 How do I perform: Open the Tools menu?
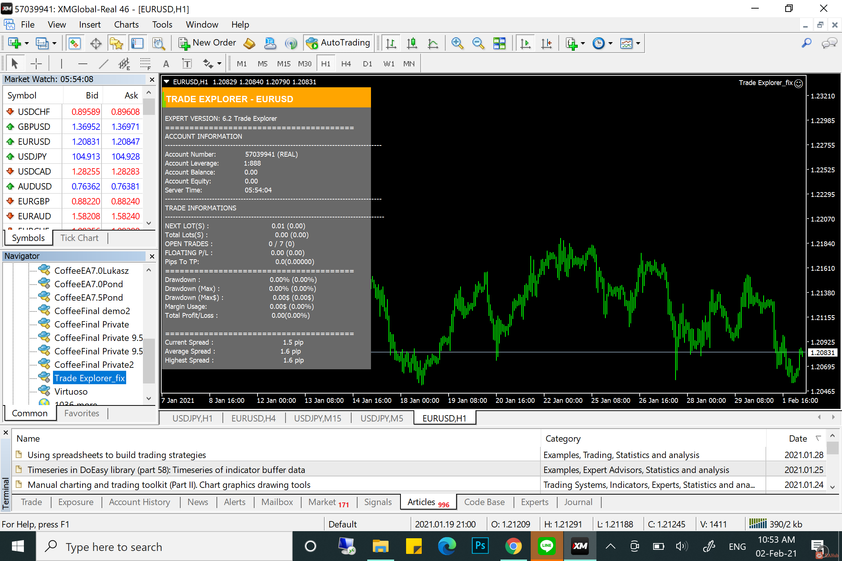pos(162,25)
